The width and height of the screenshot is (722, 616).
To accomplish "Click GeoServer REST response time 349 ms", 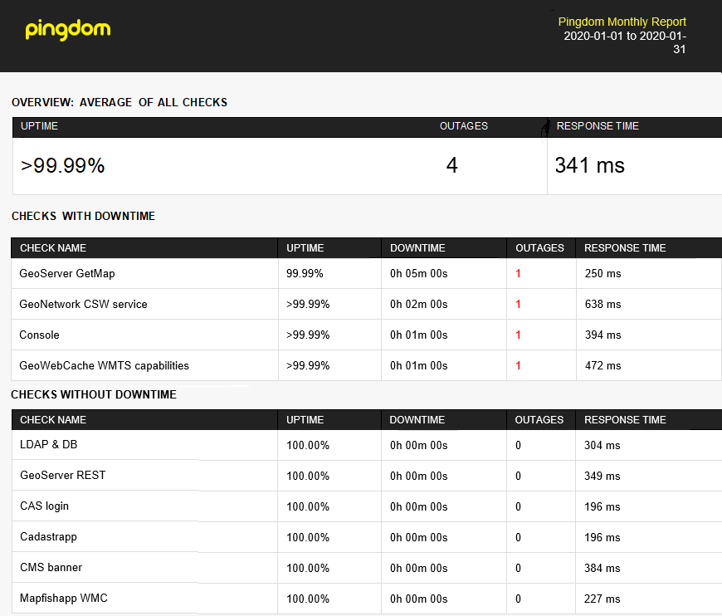I will point(602,476).
